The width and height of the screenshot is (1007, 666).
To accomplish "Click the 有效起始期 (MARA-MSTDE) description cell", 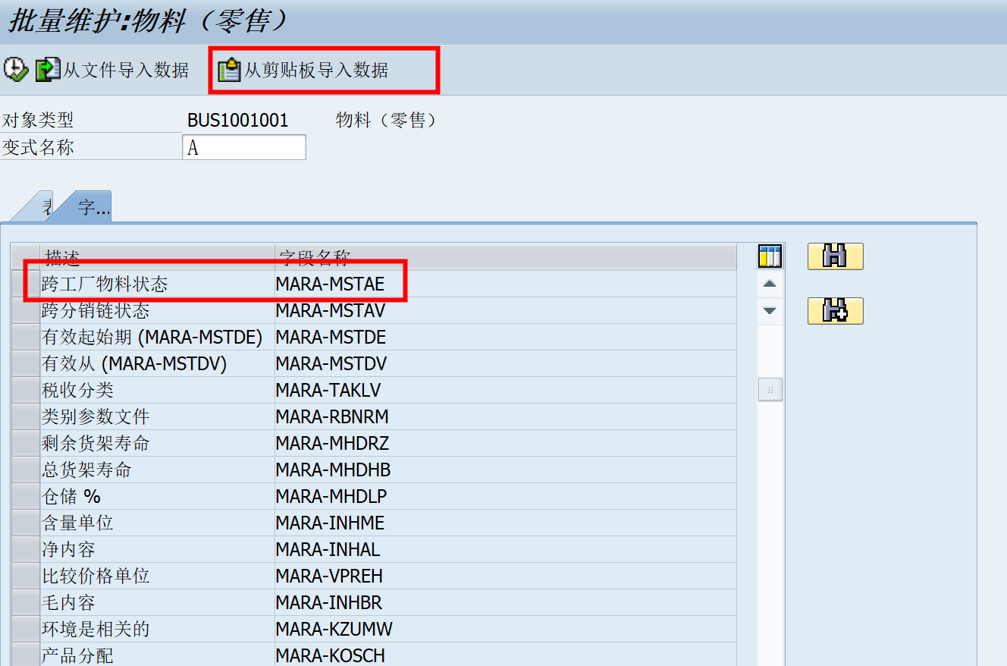I will coord(157,338).
